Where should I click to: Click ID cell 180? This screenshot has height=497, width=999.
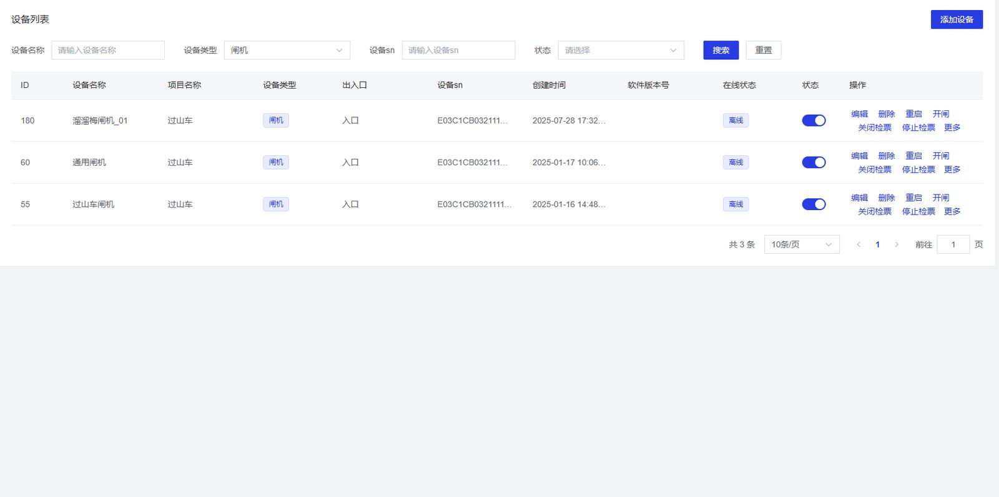pos(27,120)
